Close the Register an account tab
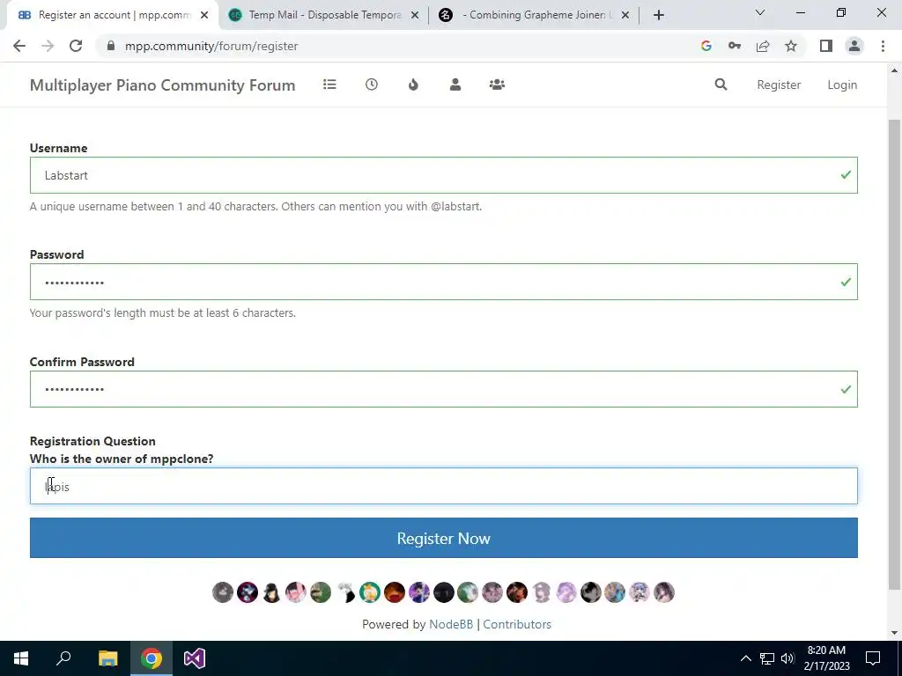 (x=204, y=15)
